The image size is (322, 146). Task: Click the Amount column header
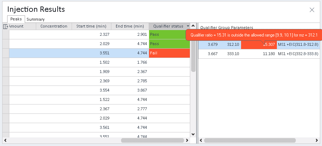click(23, 26)
